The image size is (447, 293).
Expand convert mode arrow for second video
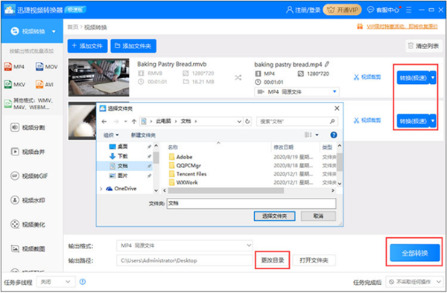pyautogui.click(x=433, y=121)
